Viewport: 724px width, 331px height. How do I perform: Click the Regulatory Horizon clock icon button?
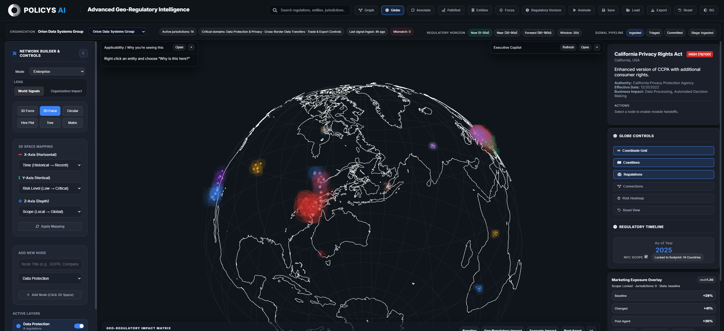[543, 10]
